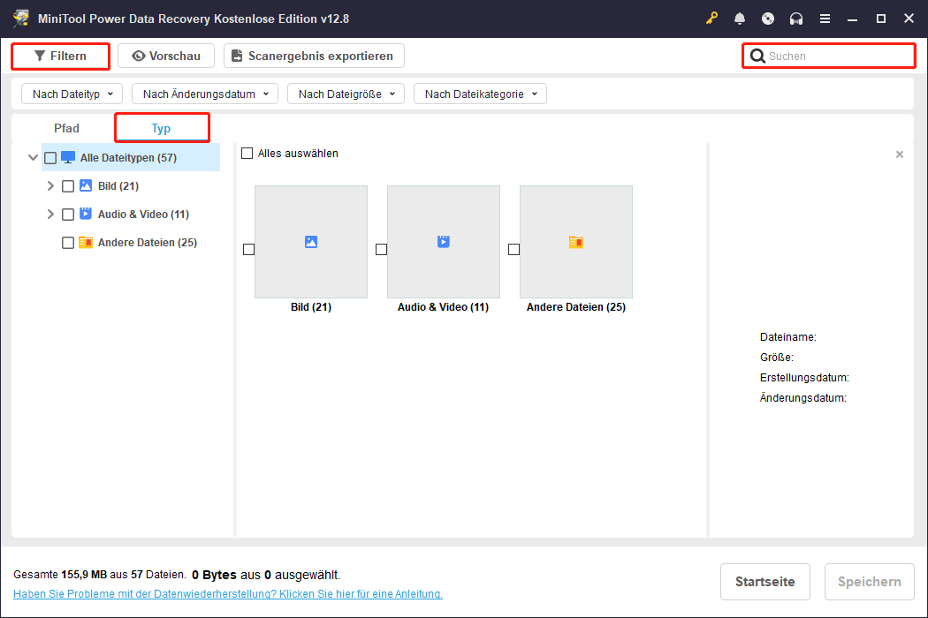Open the Nach Dateityp dropdown

pos(72,93)
